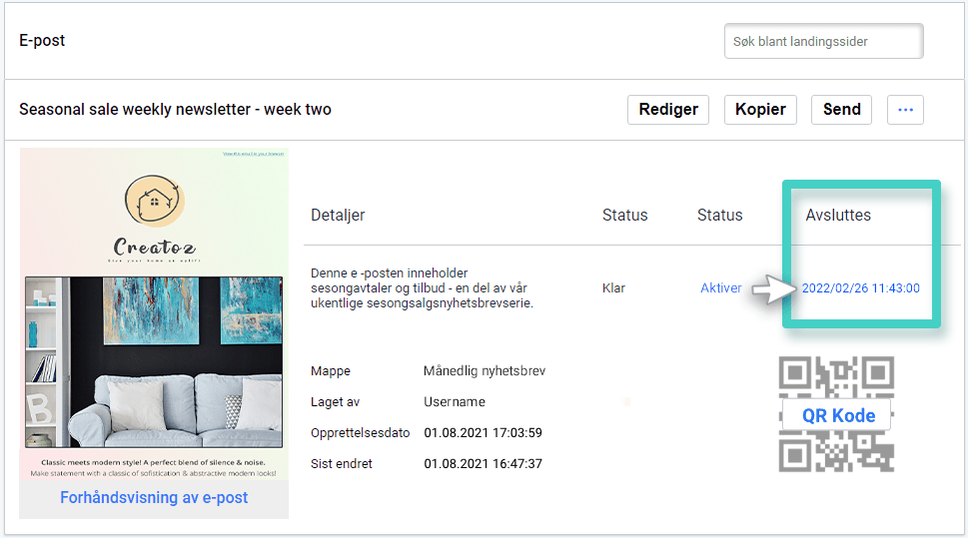Viewport: 968px width, 538px height.
Task: Select the Detaljer column header
Action: [338, 215]
